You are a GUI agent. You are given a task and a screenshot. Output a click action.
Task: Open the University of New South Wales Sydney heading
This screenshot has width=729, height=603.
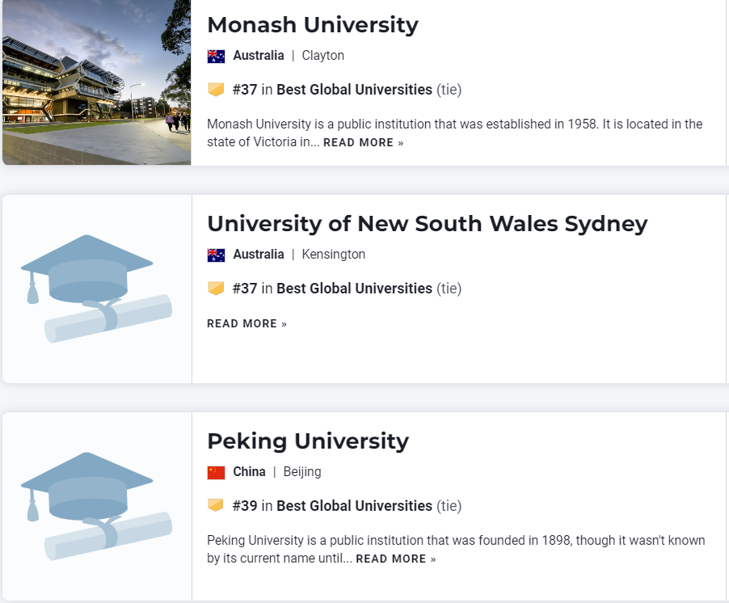point(427,224)
